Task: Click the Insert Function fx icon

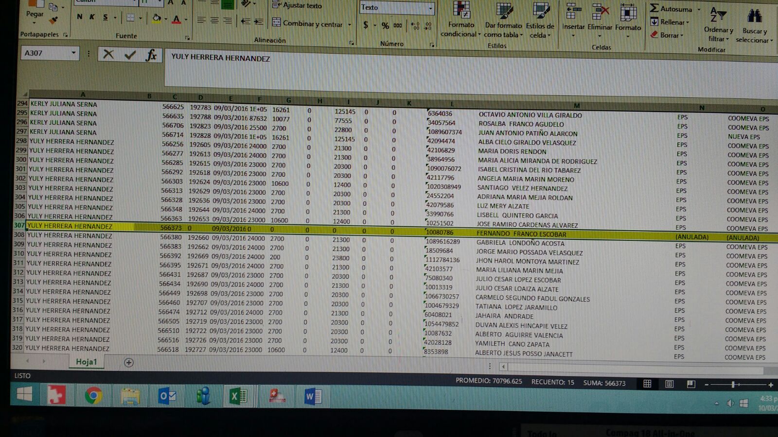Action: click(x=151, y=55)
